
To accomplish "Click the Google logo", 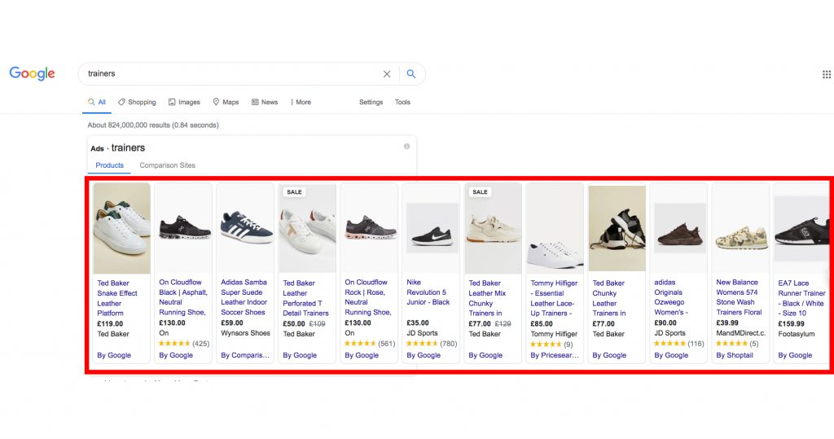I will coord(32,73).
